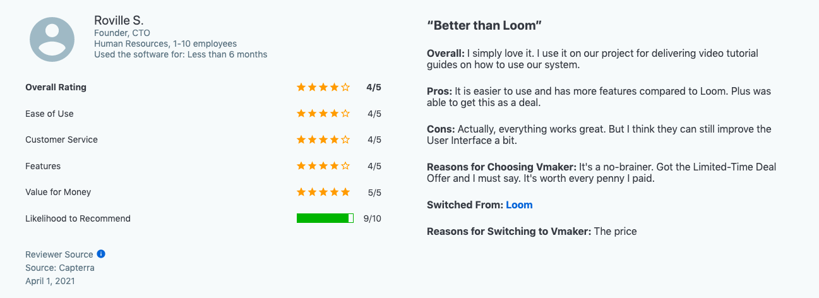Click the Value for Money 5/5 score
819x298 pixels.
click(x=374, y=192)
